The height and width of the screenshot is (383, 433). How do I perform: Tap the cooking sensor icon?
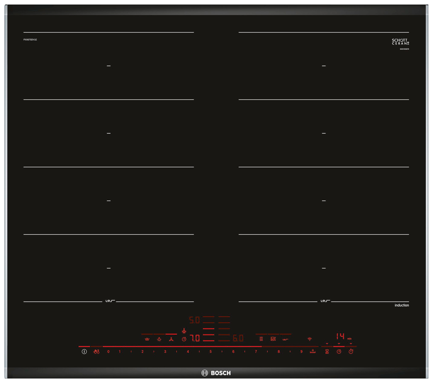click(273, 339)
